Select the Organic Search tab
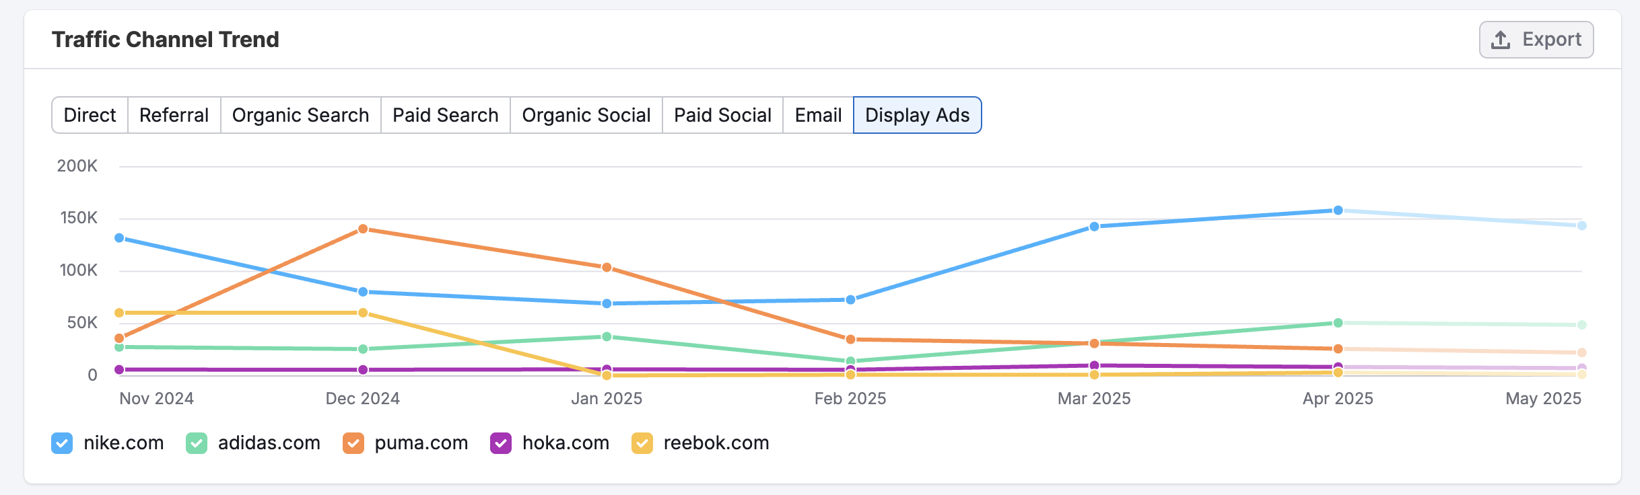 (300, 115)
